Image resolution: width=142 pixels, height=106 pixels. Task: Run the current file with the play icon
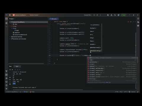point(94,15)
